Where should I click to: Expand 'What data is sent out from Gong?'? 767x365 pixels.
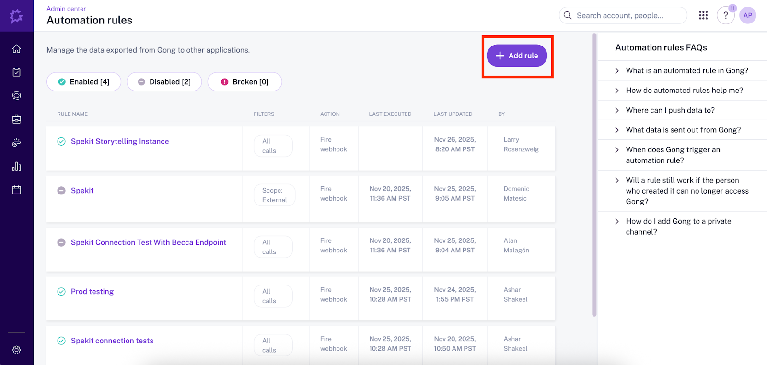tap(683, 130)
